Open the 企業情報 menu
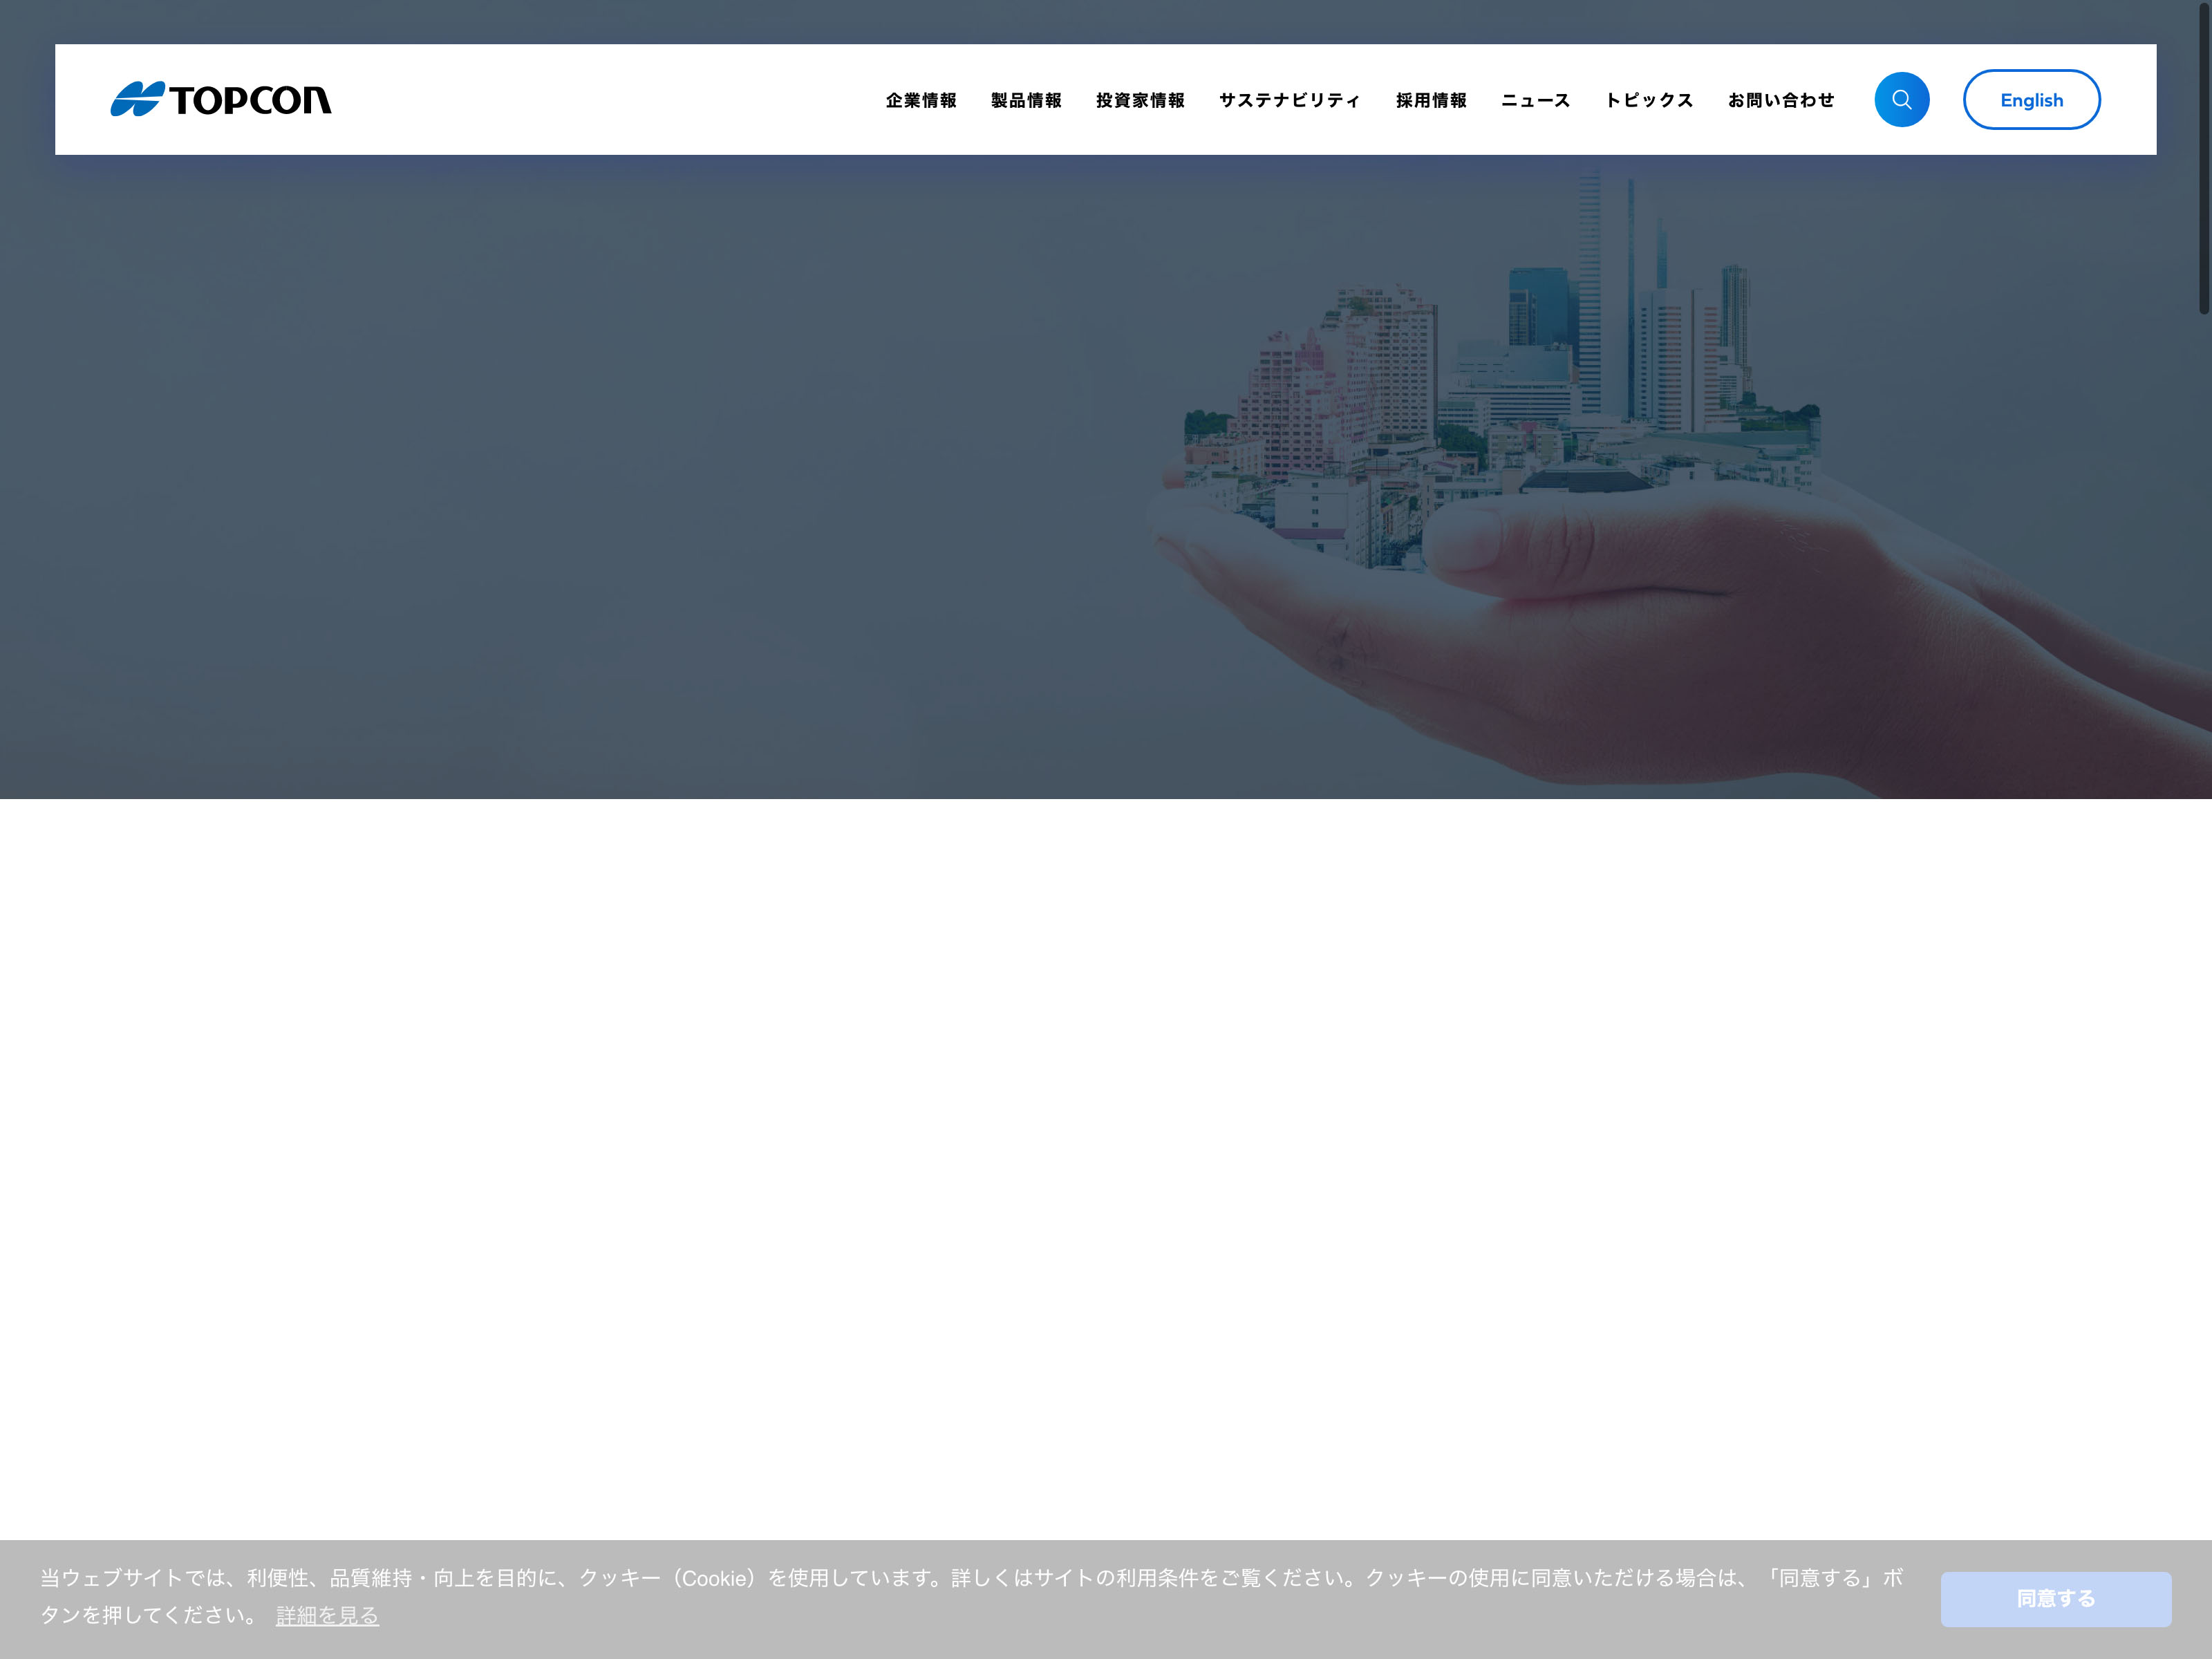 [920, 100]
